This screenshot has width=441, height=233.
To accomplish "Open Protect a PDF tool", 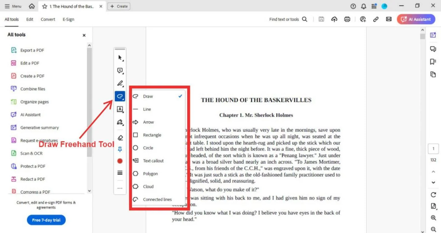I will [x=28, y=166].
